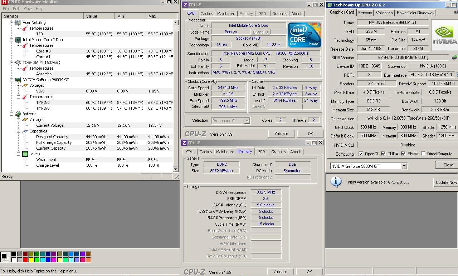Image resolution: width=458 pixels, height=276 pixels.
Task: Click OK in the lower CPU-Z window
Action: [x=309, y=272]
